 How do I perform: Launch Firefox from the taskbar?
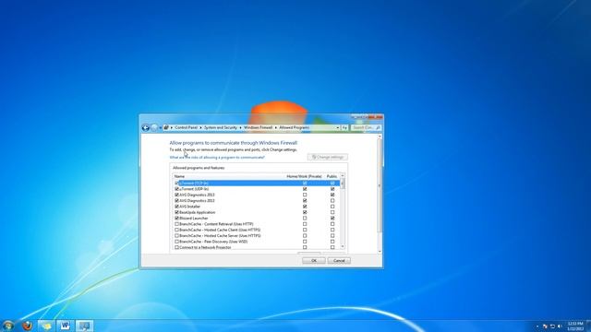27,326
